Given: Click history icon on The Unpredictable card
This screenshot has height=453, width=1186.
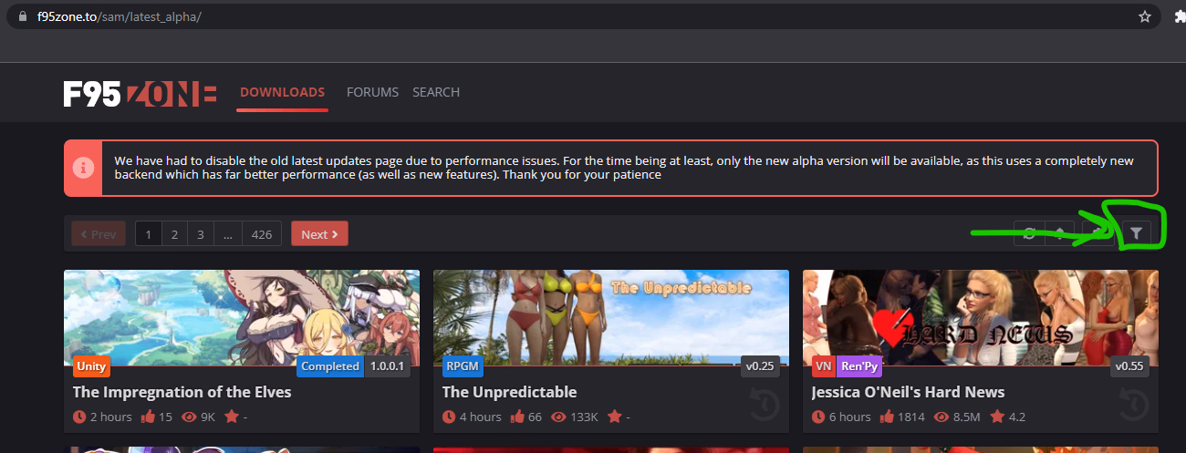Looking at the screenshot, I should tap(766, 405).
